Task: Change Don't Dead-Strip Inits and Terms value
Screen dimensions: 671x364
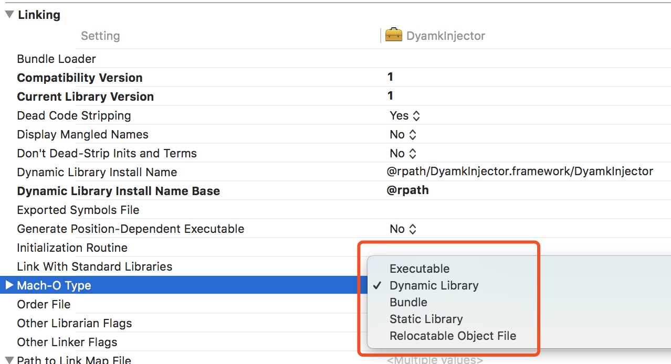Action: [x=403, y=153]
